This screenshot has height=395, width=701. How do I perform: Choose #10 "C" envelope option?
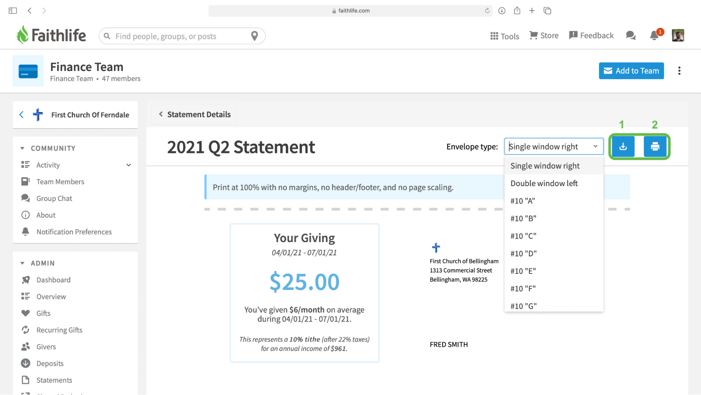click(x=523, y=236)
